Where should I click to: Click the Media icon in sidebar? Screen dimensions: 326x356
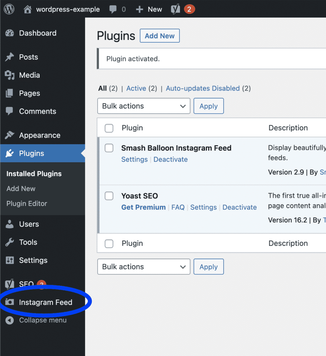[9, 75]
